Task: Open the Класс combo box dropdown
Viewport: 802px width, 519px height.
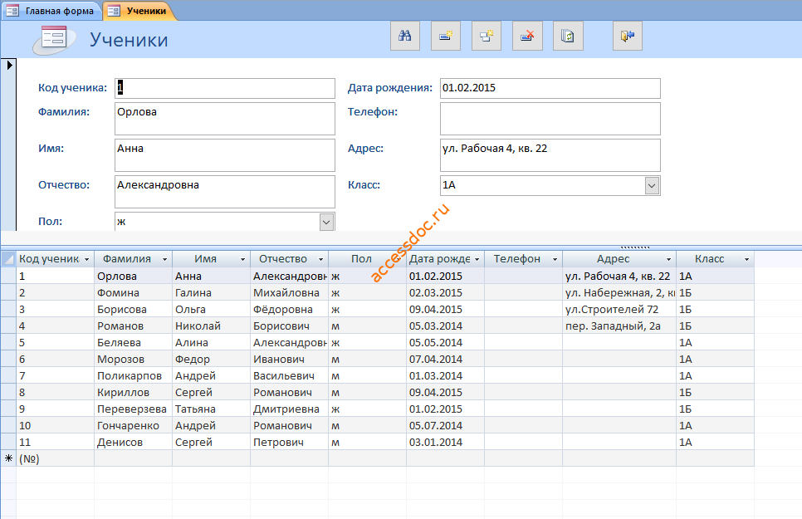Action: pyautogui.click(x=652, y=185)
